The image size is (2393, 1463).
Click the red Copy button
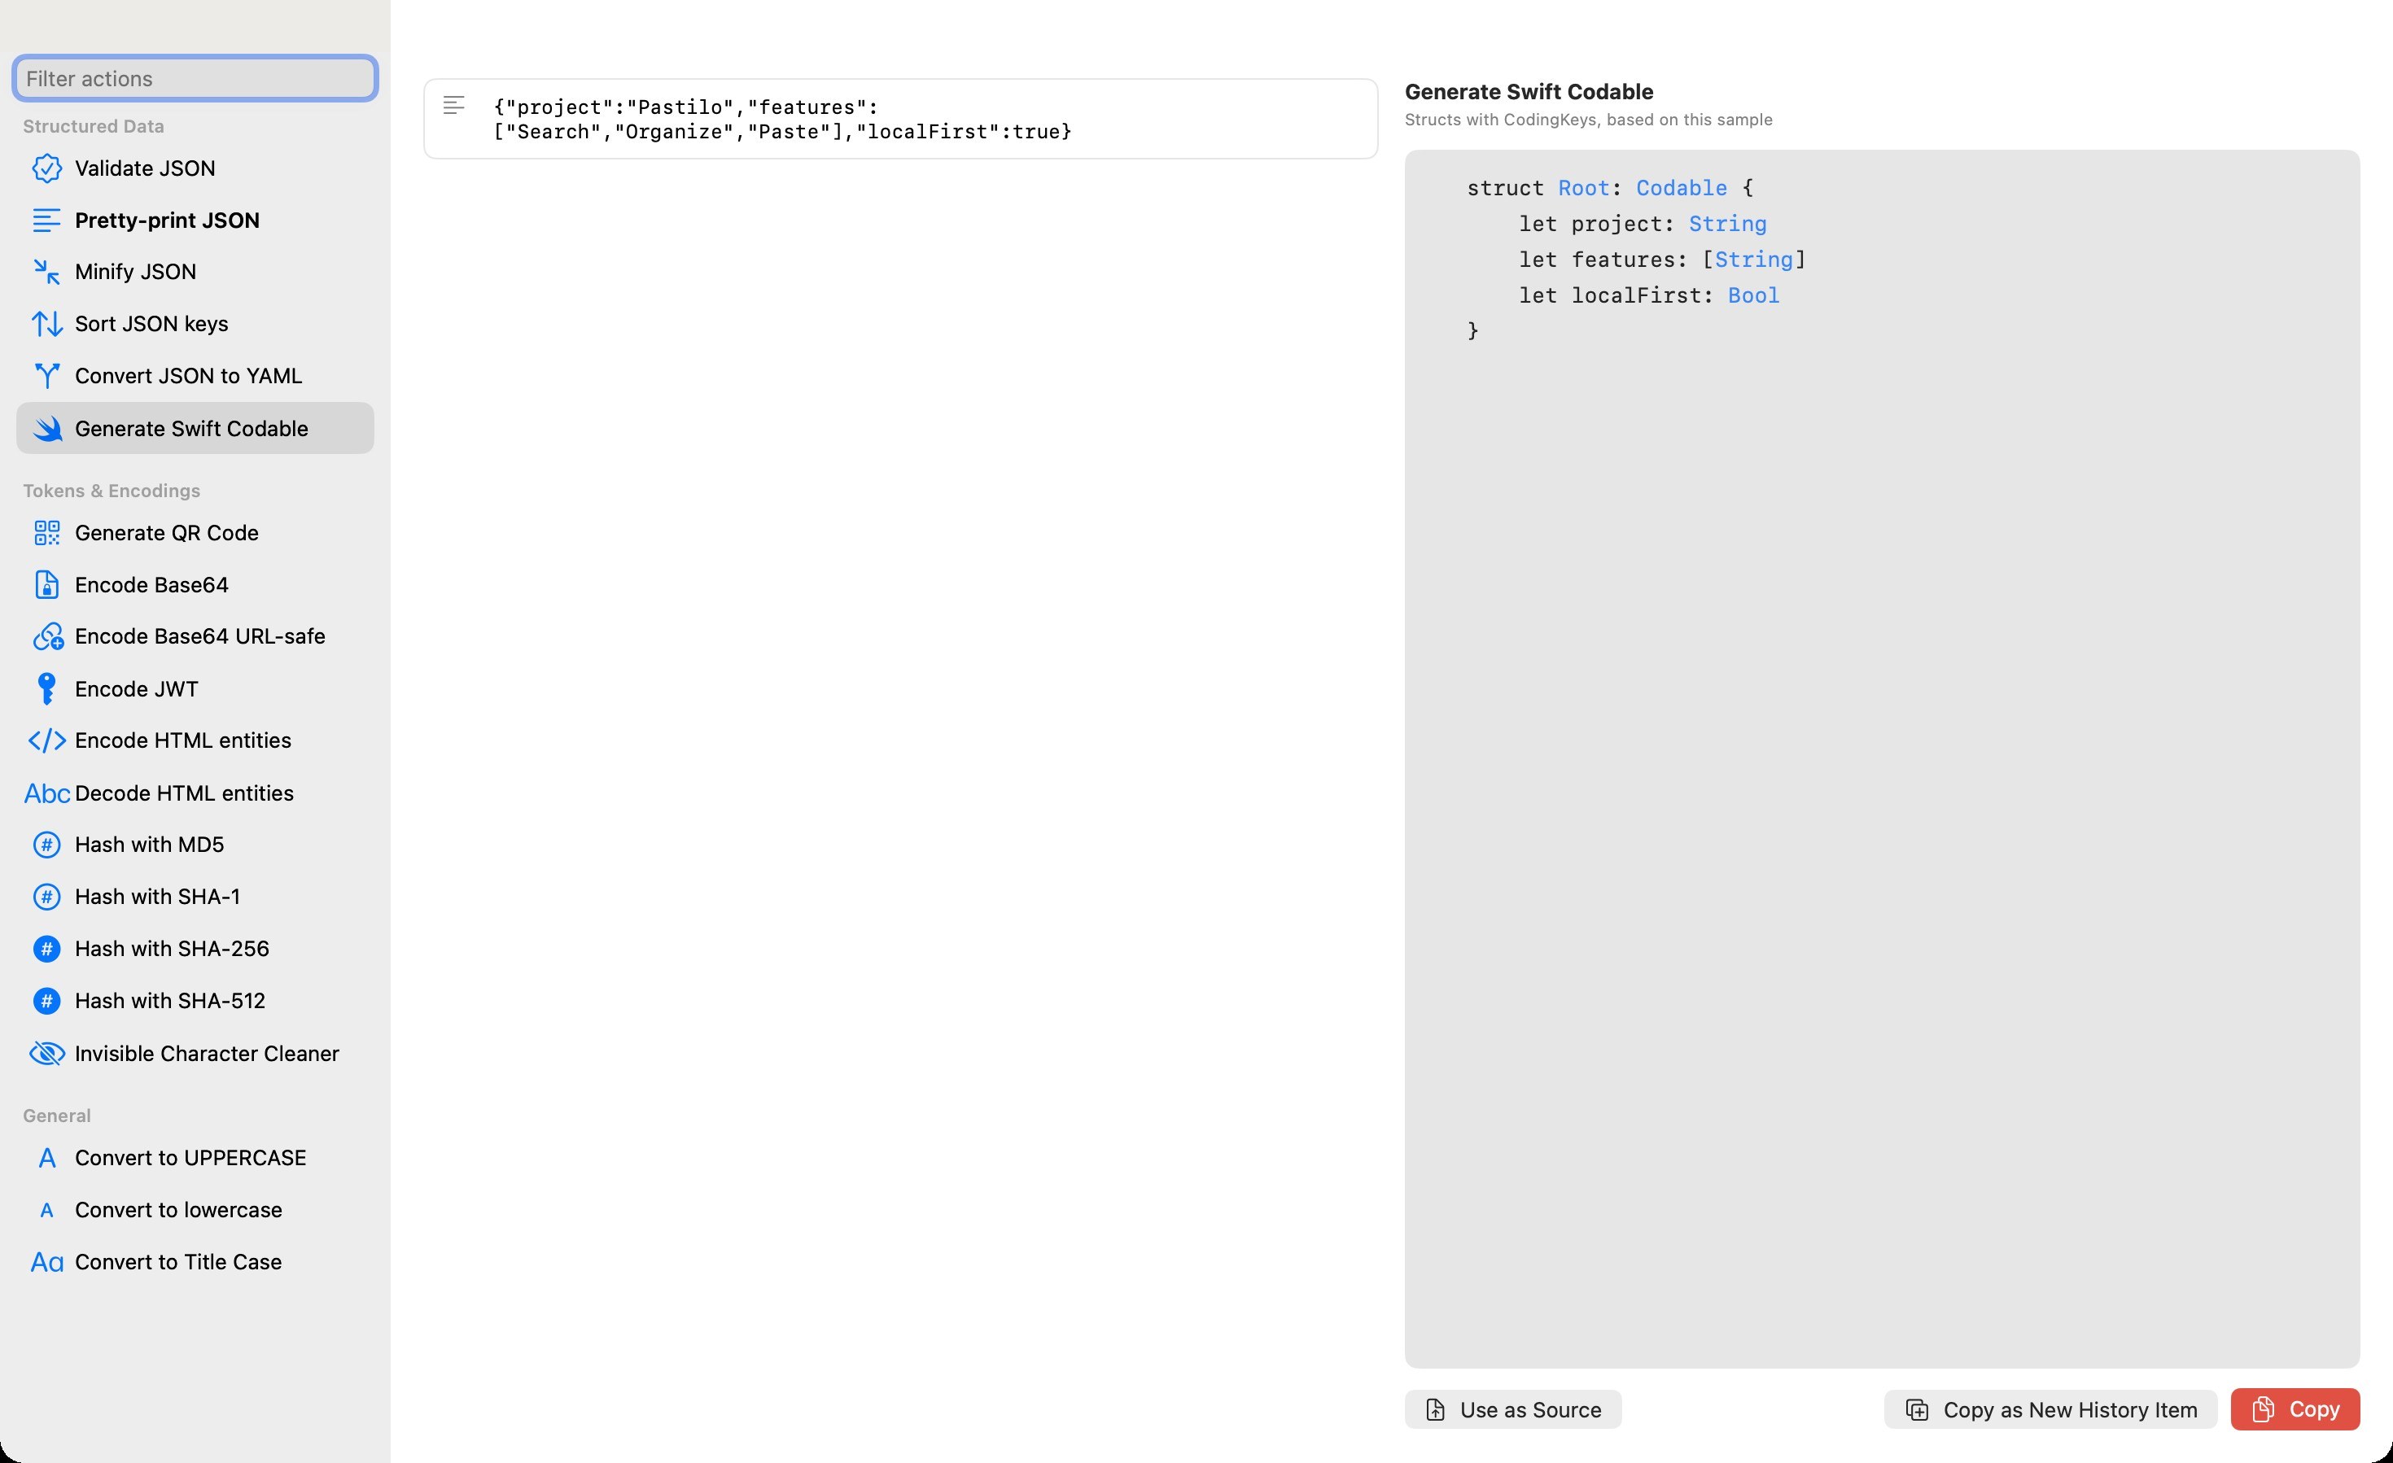[2296, 1409]
